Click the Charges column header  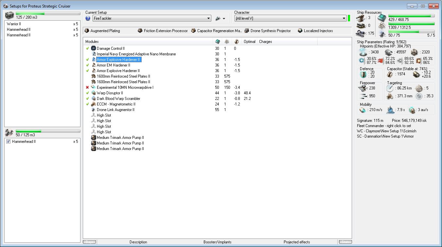pyautogui.click(x=287, y=42)
